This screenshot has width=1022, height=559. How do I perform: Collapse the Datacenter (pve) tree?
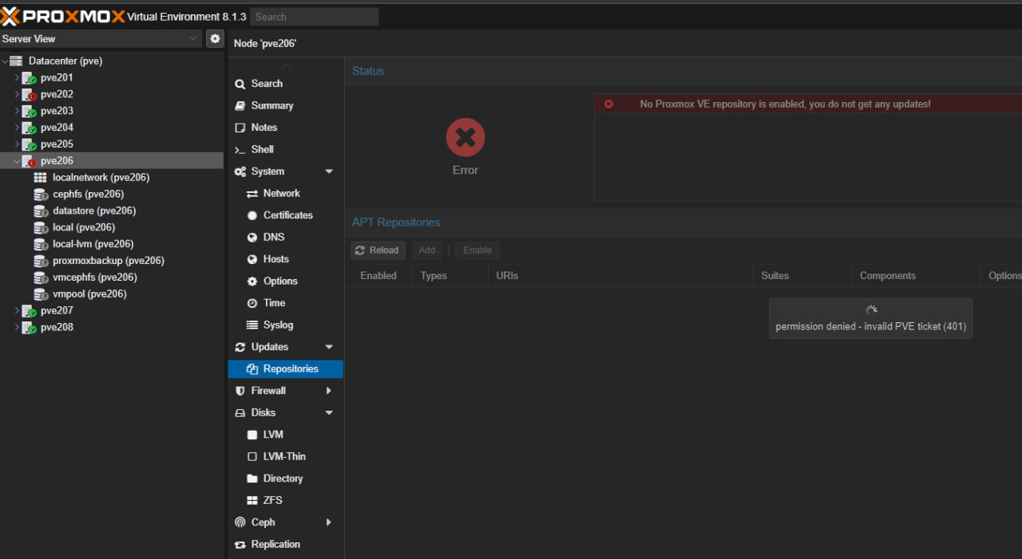[x=5, y=61]
